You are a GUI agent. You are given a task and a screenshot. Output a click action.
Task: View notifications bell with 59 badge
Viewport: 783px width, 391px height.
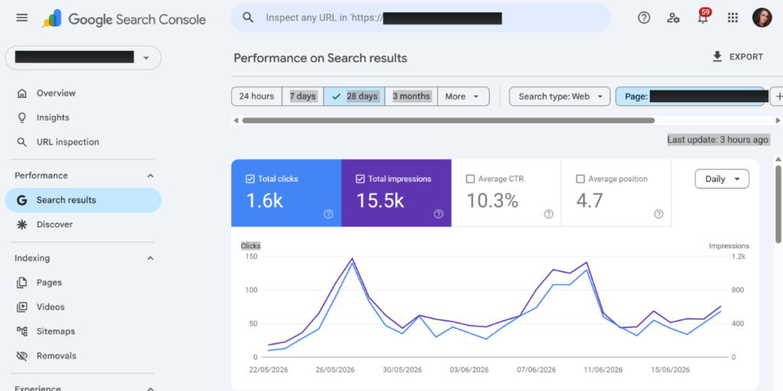pyautogui.click(x=703, y=17)
